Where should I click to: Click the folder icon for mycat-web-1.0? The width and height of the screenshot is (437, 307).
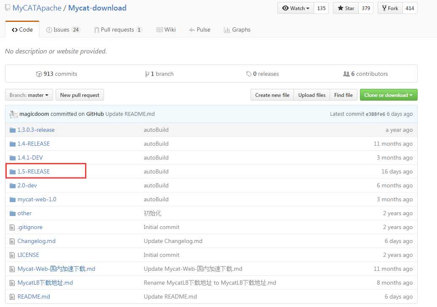[x=13, y=200]
